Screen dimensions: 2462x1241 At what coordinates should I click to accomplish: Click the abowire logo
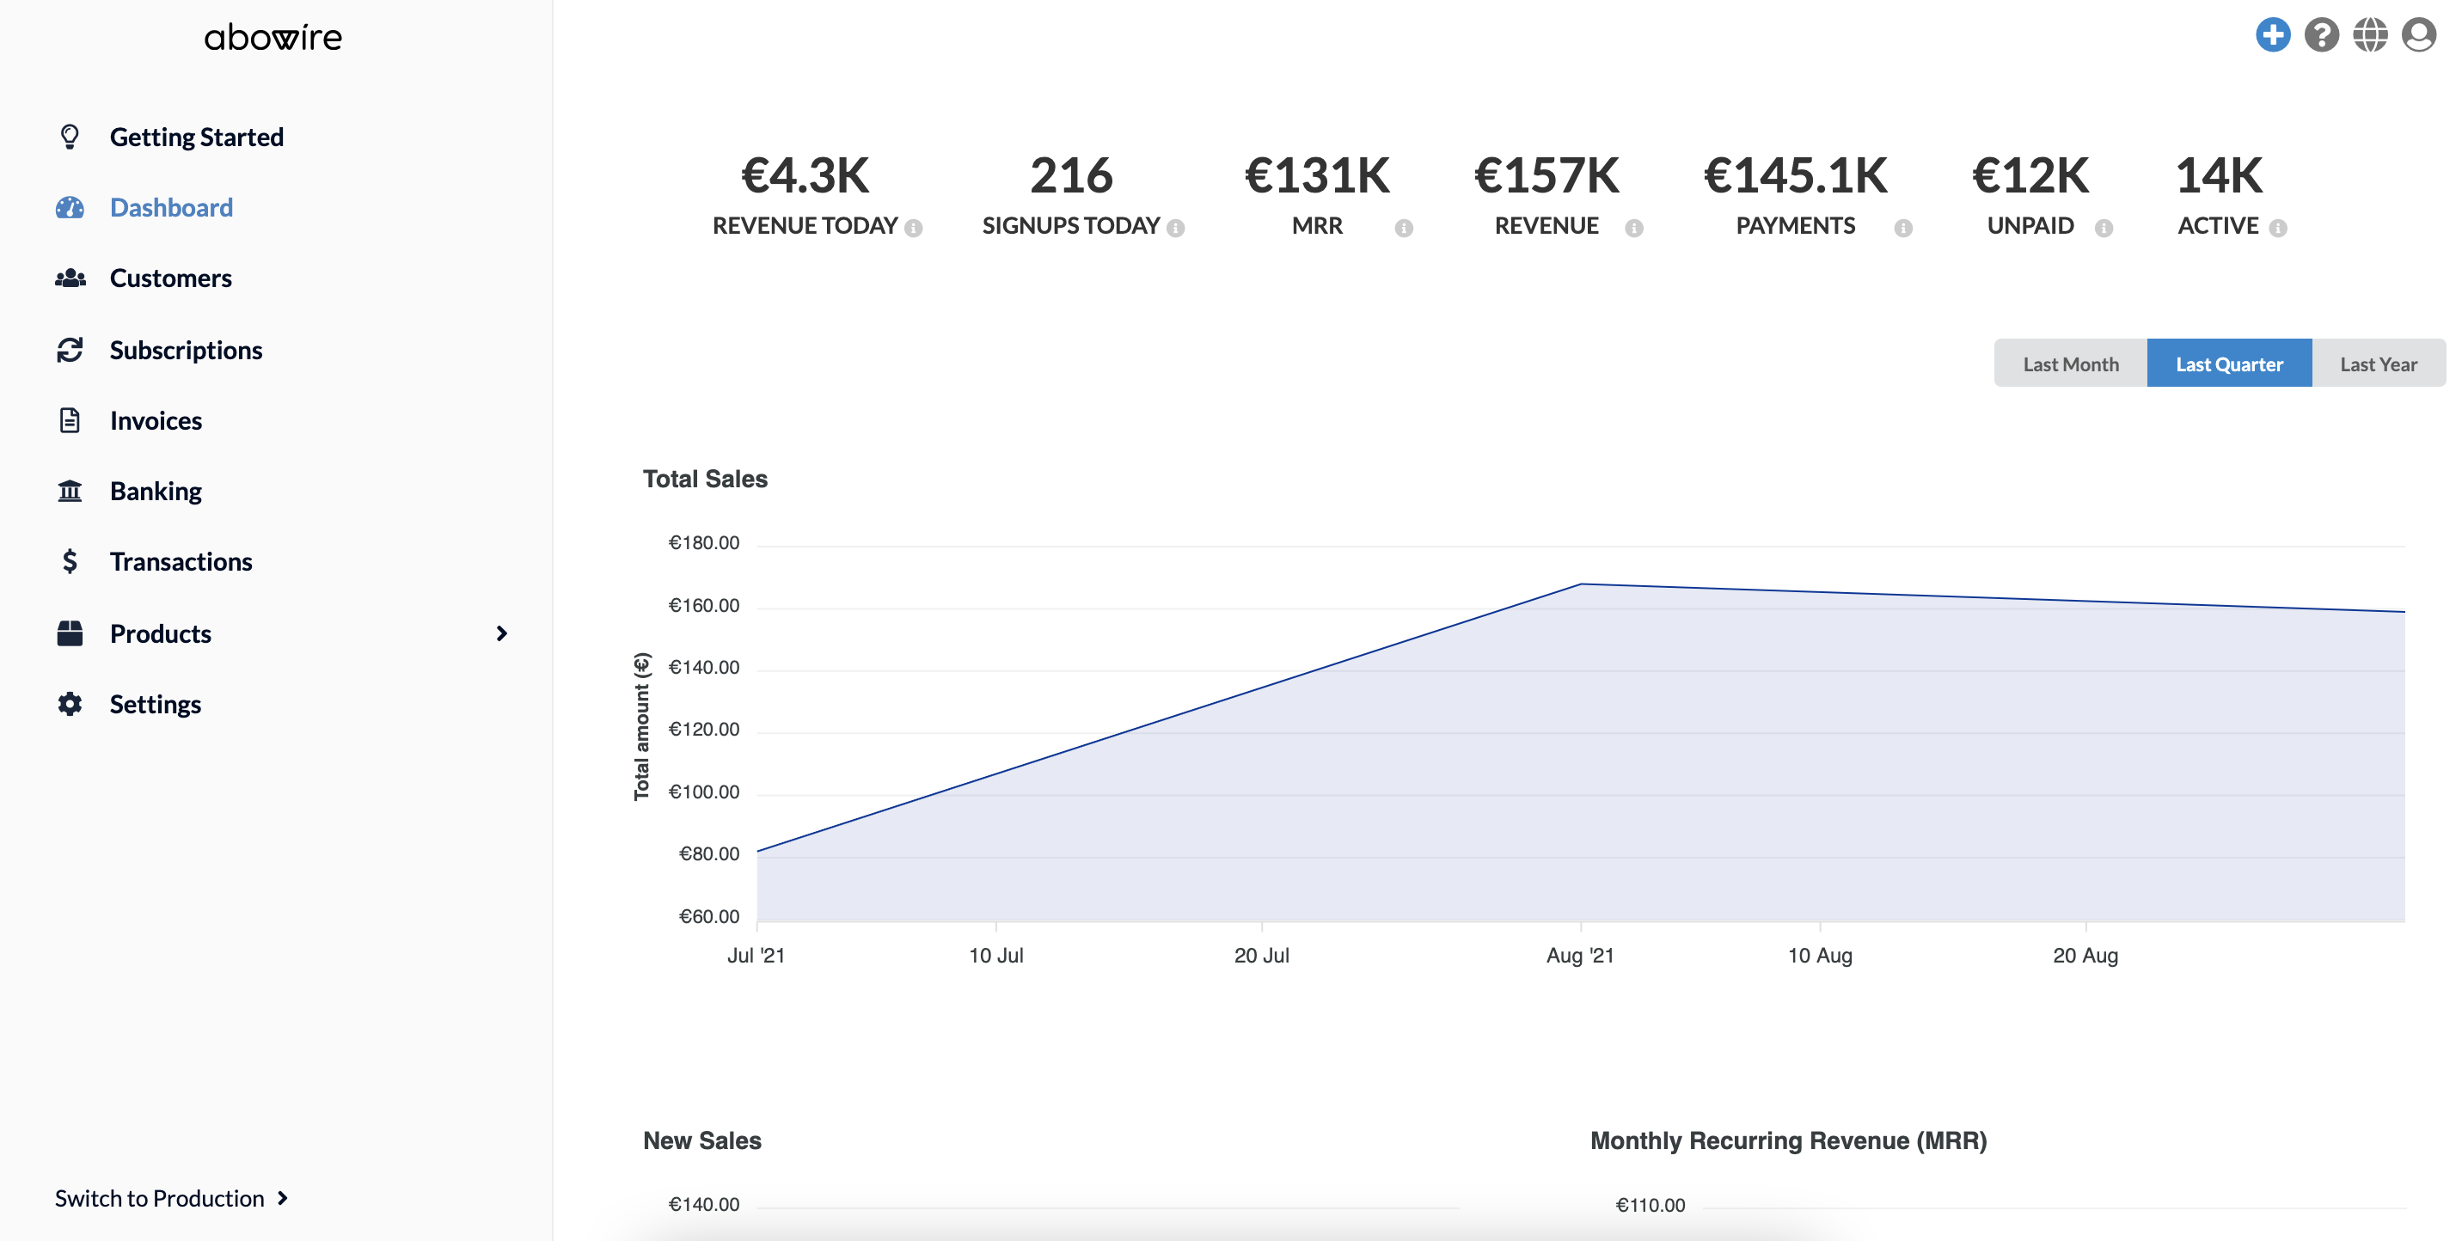point(273,38)
